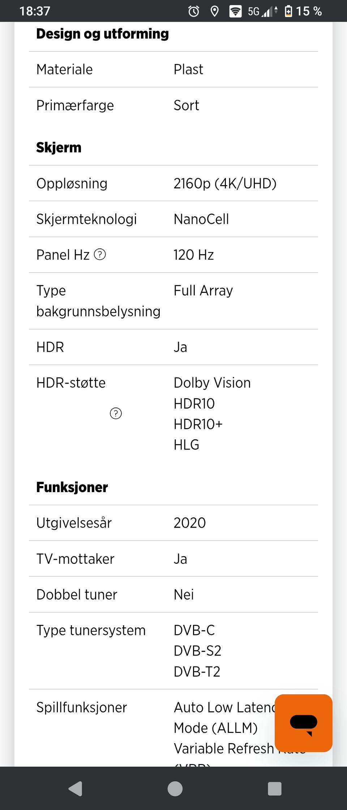Tap the Funksjoner section heading
This screenshot has height=810, width=347.
pos(72,487)
